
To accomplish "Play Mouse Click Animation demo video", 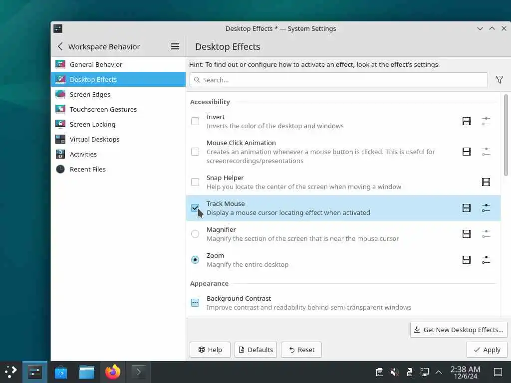I will point(467,152).
